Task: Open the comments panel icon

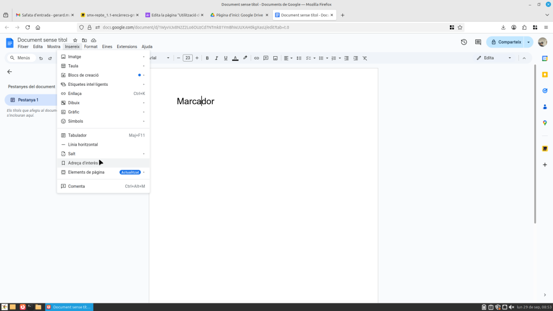Action: 478,42
